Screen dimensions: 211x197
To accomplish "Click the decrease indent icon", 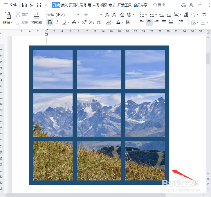I will pyautogui.click(x=162, y=15).
